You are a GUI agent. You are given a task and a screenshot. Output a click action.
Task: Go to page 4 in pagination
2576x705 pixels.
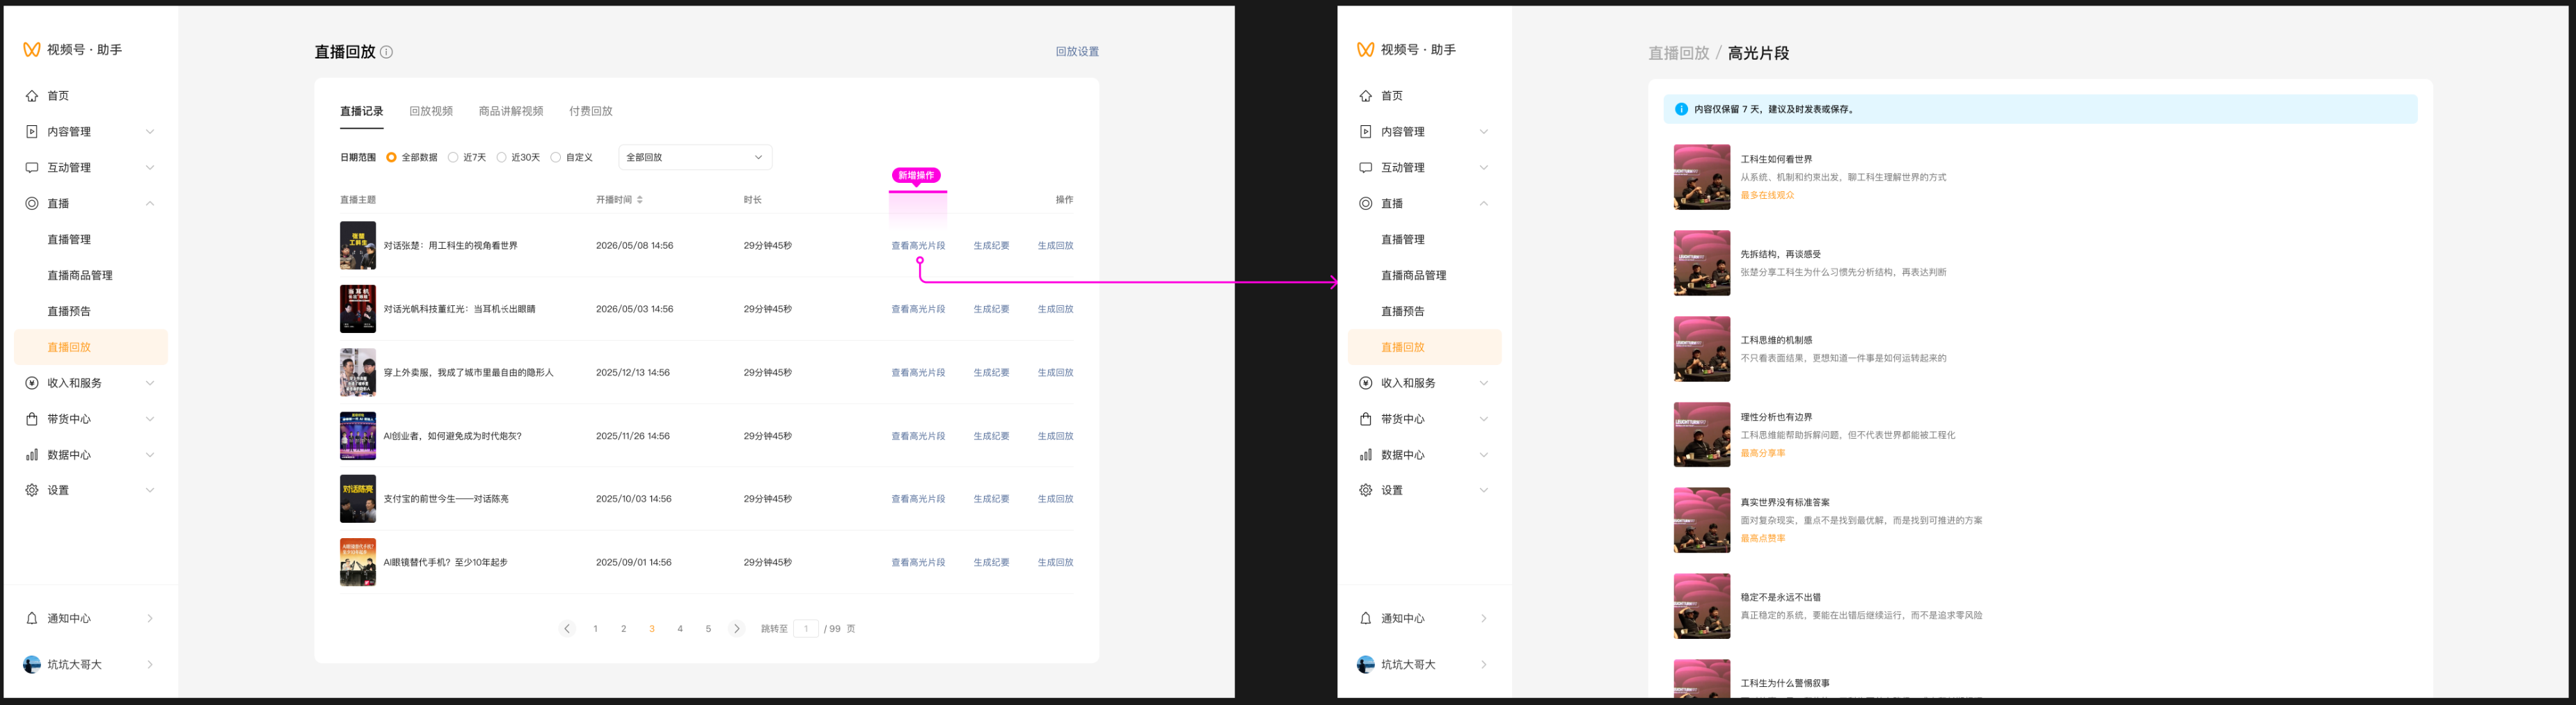click(680, 629)
